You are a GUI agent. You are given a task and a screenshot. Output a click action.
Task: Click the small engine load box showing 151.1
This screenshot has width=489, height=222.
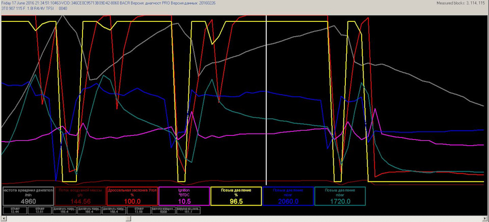[x=188, y=210]
